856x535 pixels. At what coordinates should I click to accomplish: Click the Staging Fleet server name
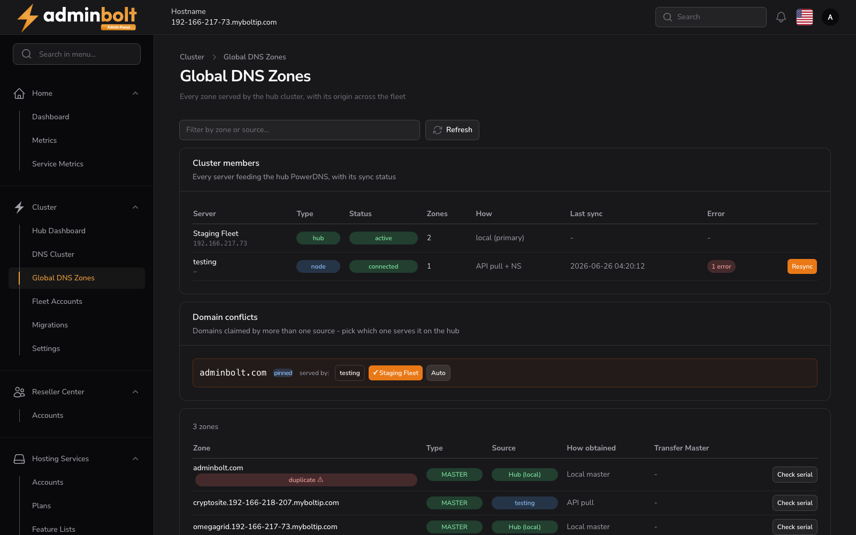[216, 233]
